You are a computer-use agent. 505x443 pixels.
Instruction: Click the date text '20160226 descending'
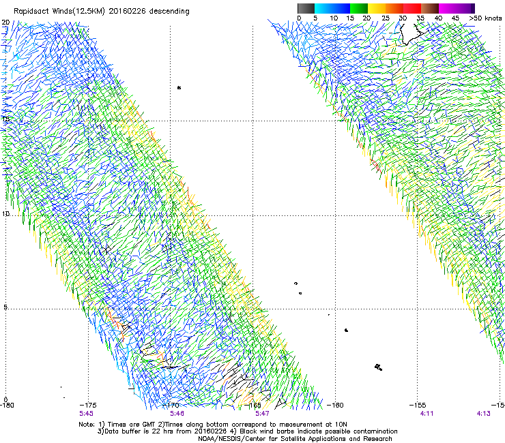coord(149,12)
